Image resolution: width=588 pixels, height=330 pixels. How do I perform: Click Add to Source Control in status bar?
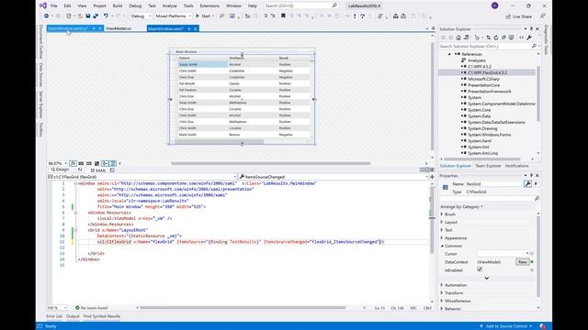point(506,326)
